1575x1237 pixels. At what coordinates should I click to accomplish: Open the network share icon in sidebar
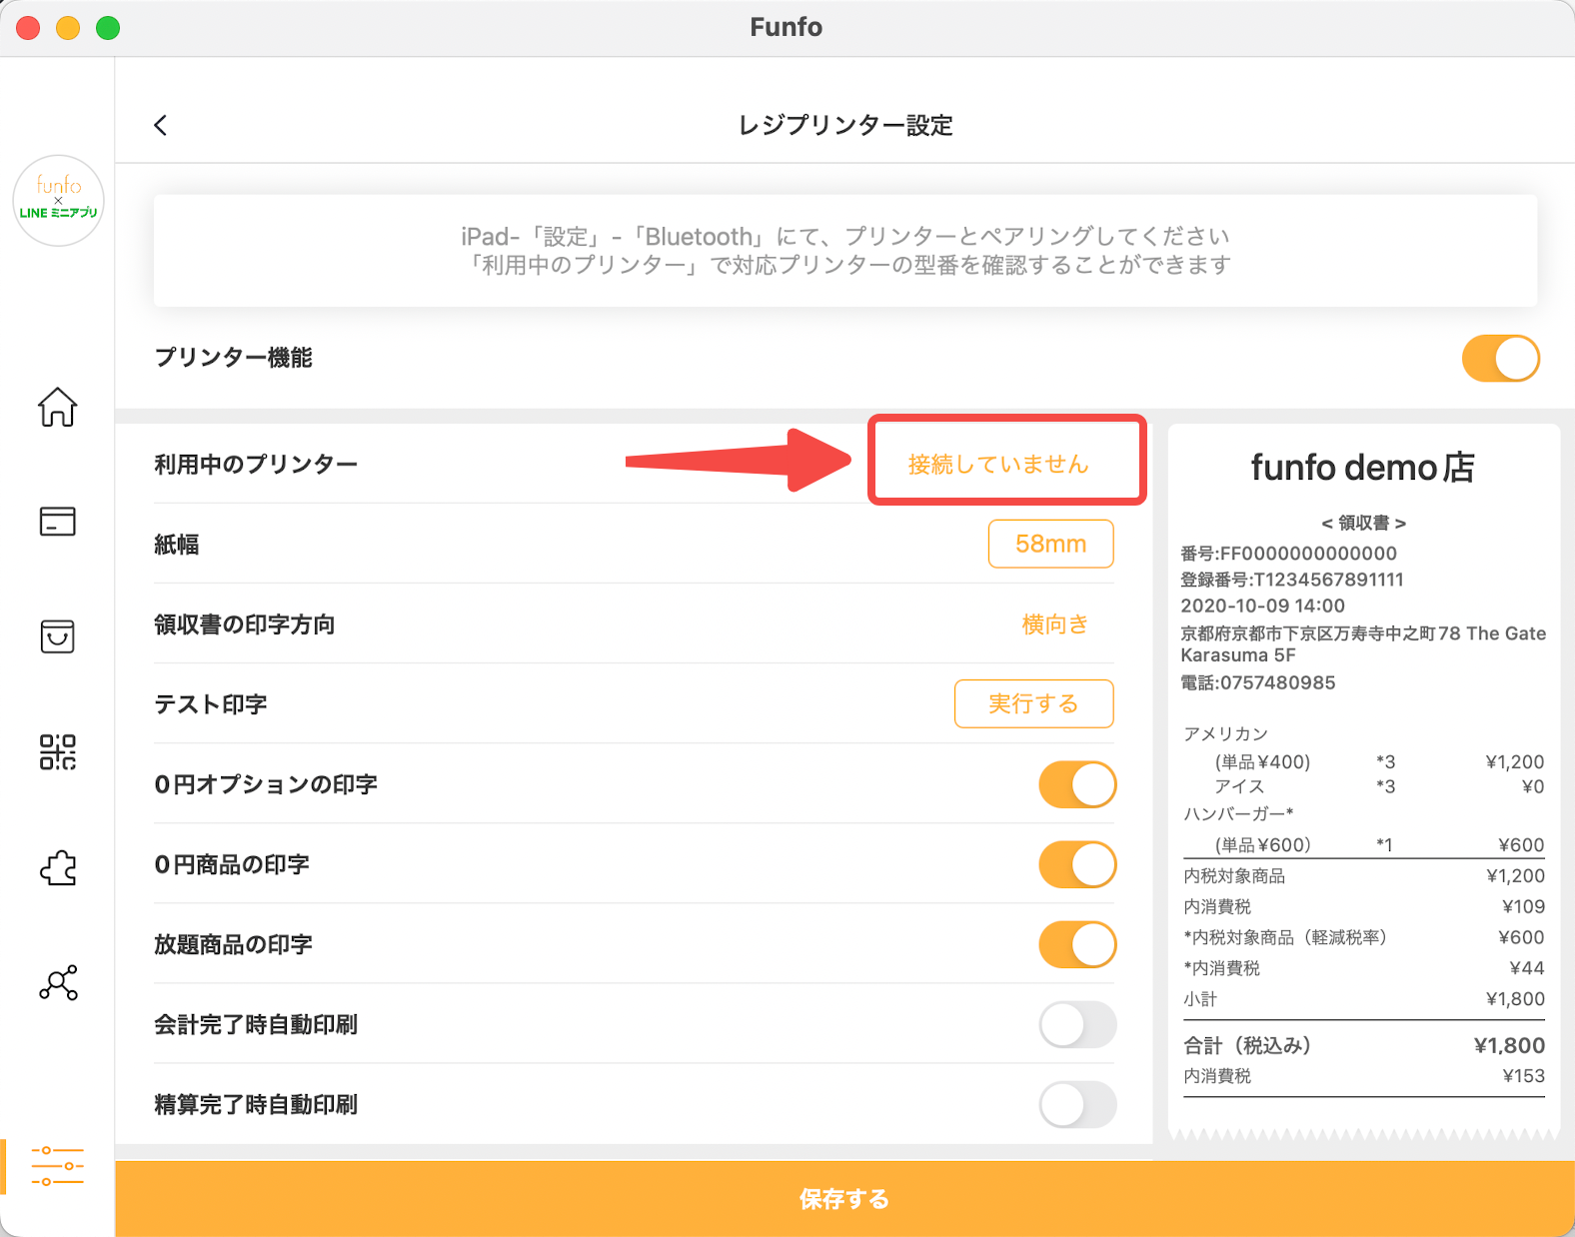tap(58, 983)
